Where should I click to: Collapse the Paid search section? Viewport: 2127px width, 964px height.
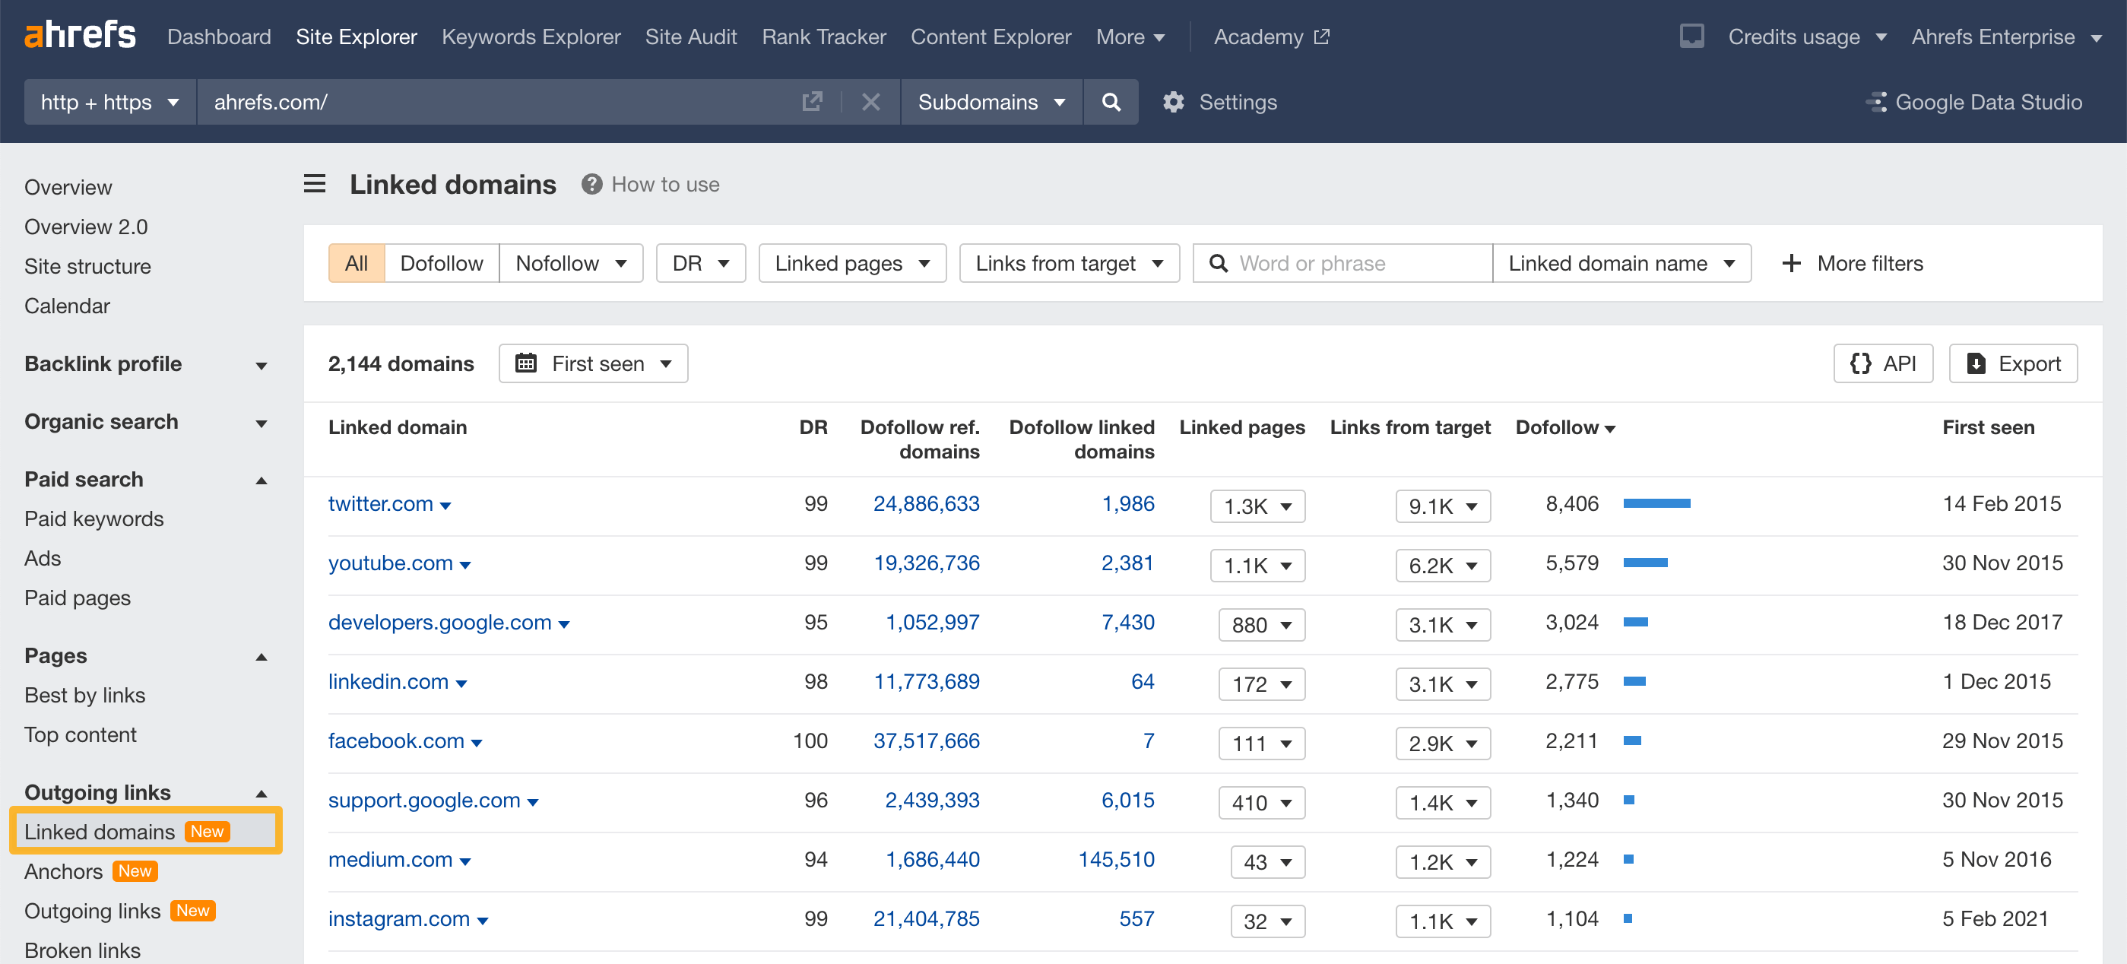145,479
